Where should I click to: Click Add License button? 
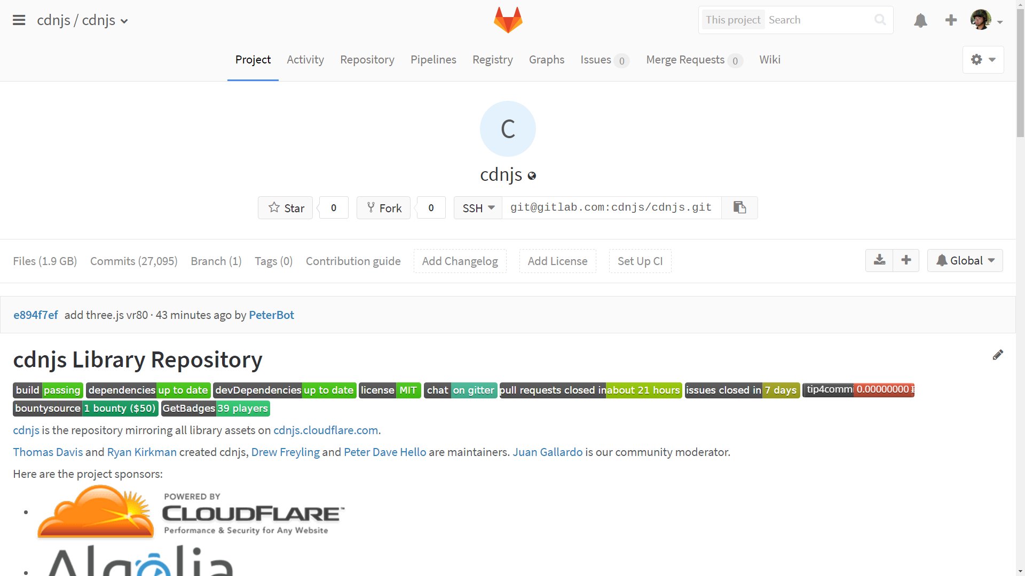(x=557, y=261)
